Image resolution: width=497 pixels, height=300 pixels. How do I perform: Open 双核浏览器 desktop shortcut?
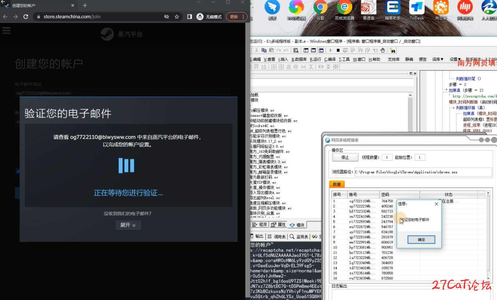[x=344, y=10]
